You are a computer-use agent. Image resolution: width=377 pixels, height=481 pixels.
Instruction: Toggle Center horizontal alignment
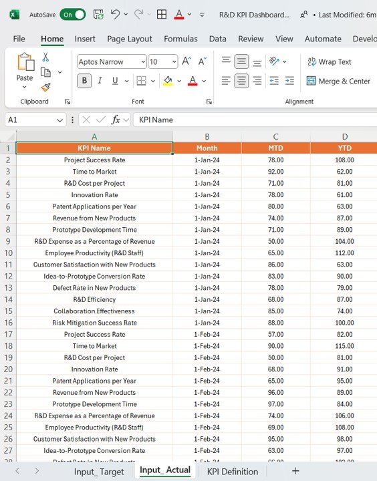[241, 81]
